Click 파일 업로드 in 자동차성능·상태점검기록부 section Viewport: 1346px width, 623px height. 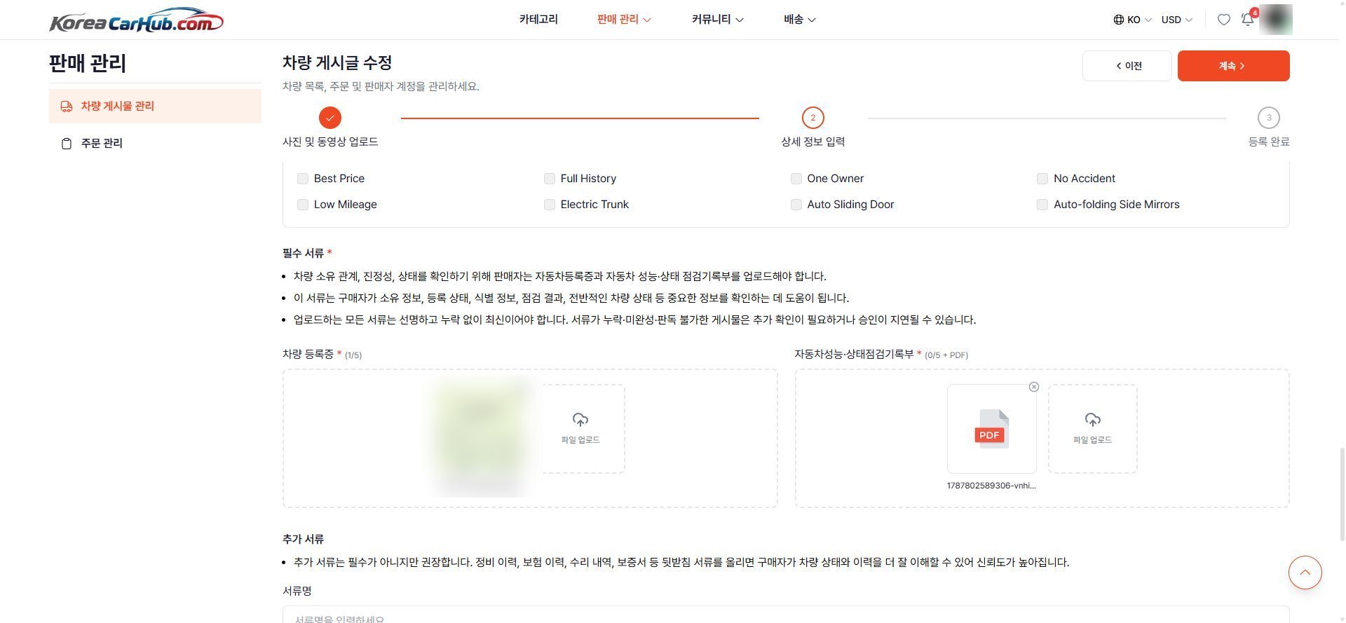click(x=1092, y=429)
